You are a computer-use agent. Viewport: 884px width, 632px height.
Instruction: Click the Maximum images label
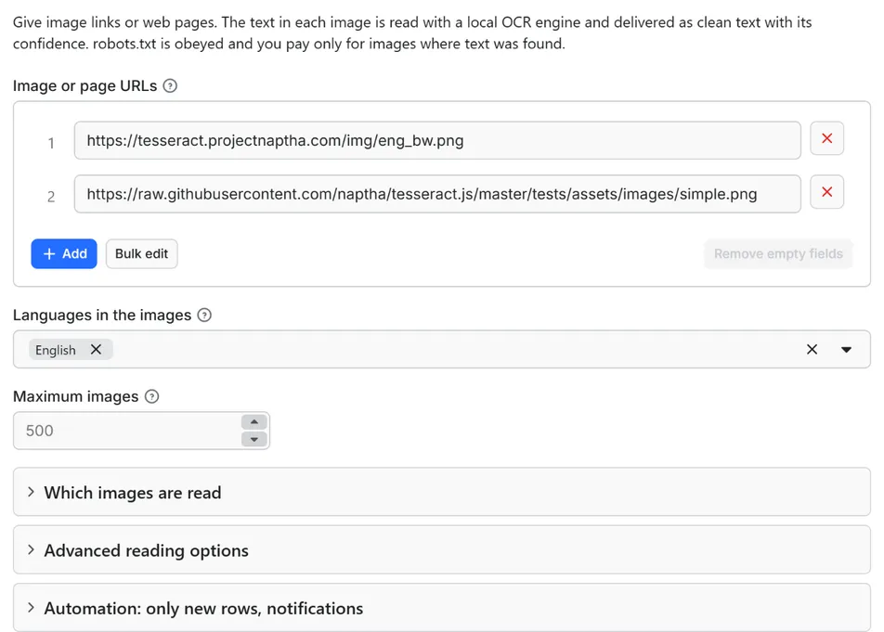pos(75,396)
